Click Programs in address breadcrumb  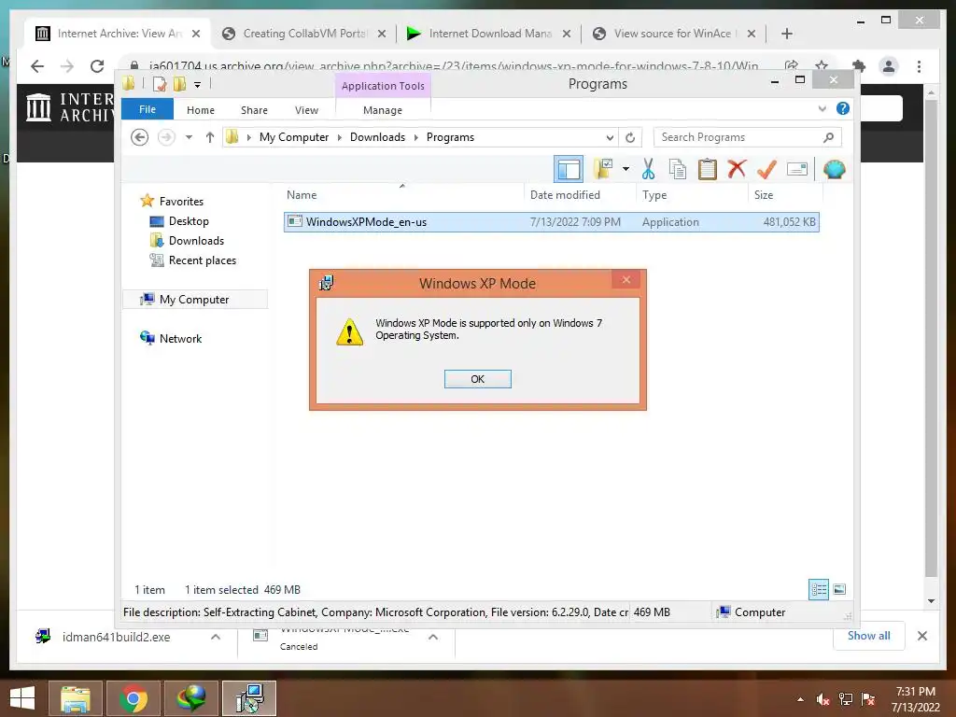(x=450, y=137)
